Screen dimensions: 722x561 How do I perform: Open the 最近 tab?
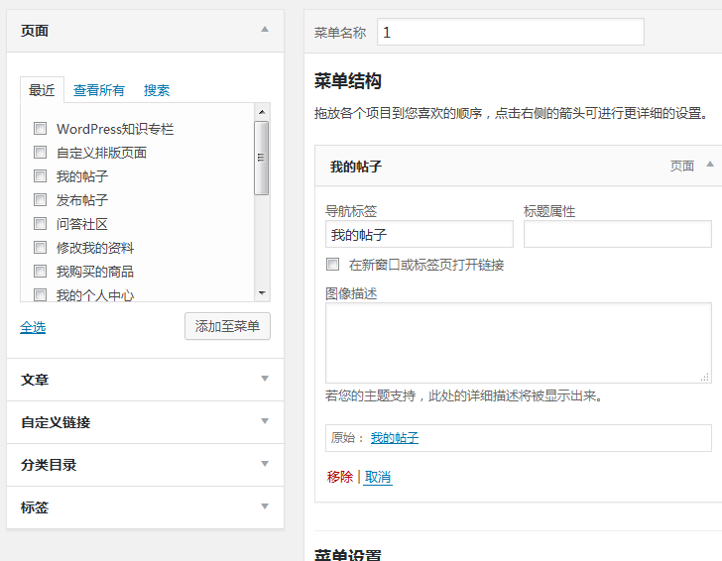pos(42,90)
